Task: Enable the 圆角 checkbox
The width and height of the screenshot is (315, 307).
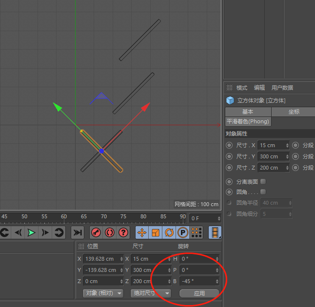Action: pos(263,192)
